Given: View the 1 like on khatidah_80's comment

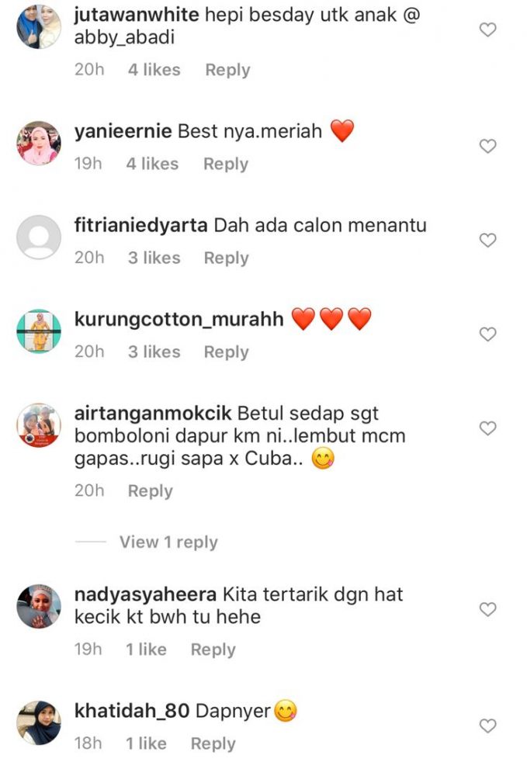Looking at the screenshot, I should (x=146, y=743).
